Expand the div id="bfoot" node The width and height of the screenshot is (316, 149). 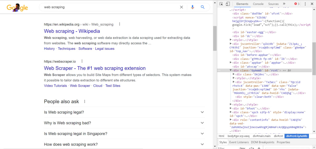coord(231,108)
